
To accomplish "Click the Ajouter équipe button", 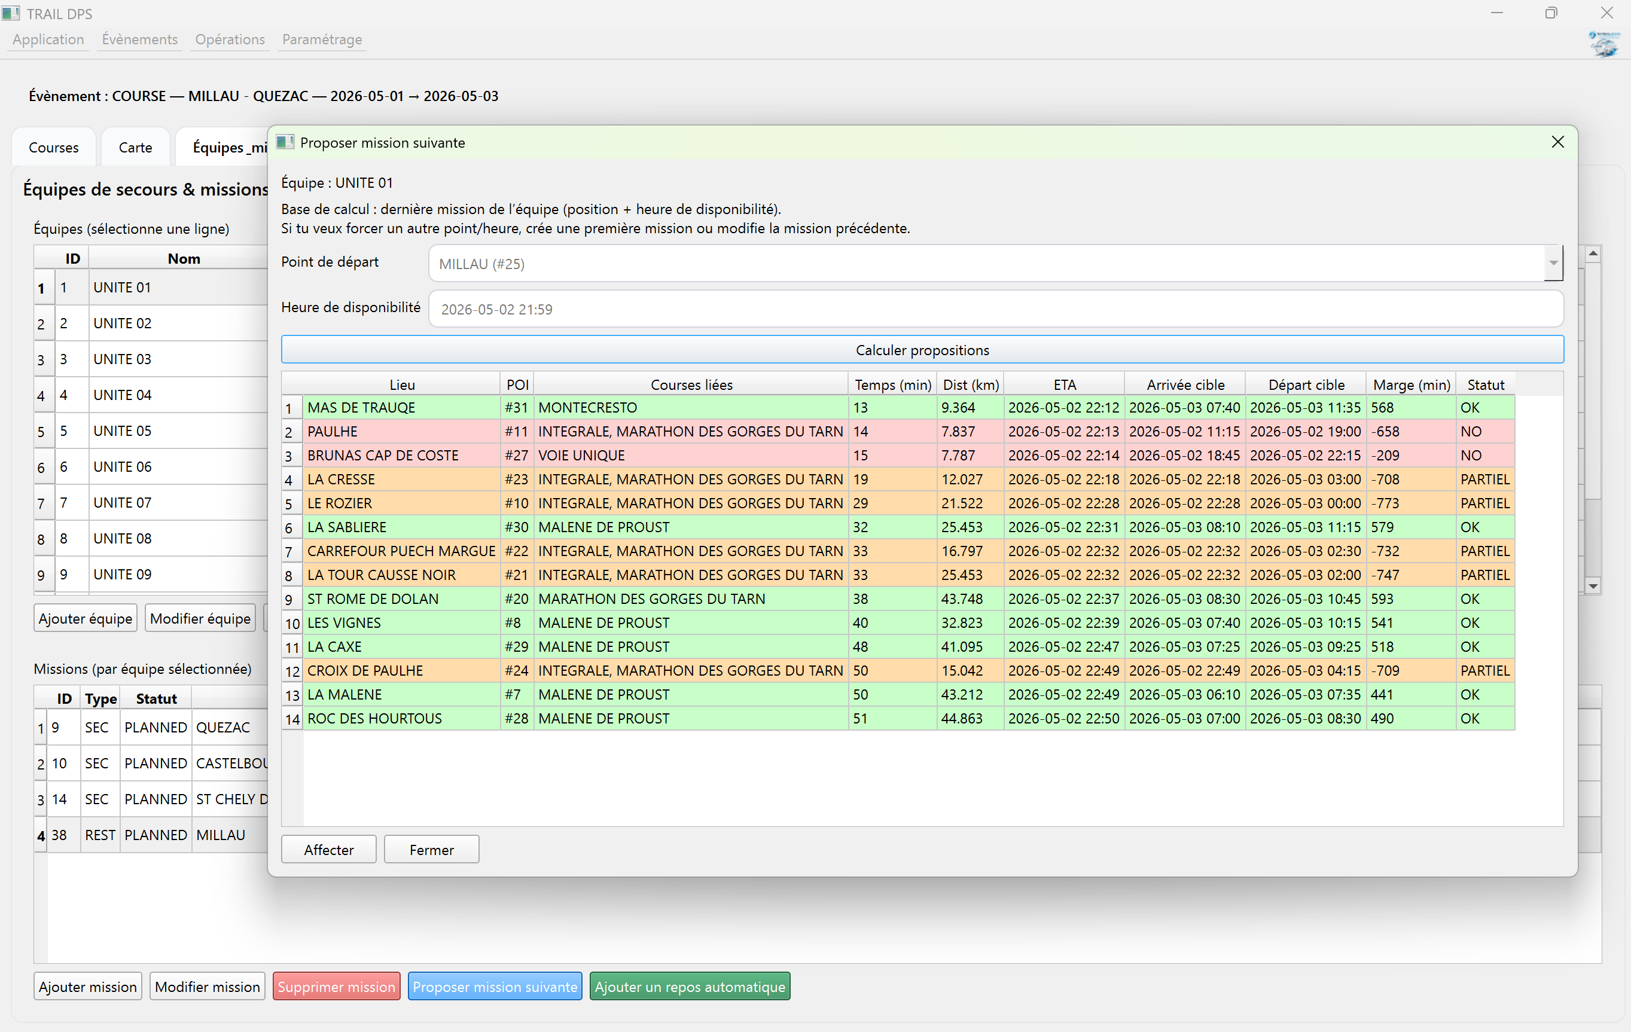I will click(x=86, y=618).
